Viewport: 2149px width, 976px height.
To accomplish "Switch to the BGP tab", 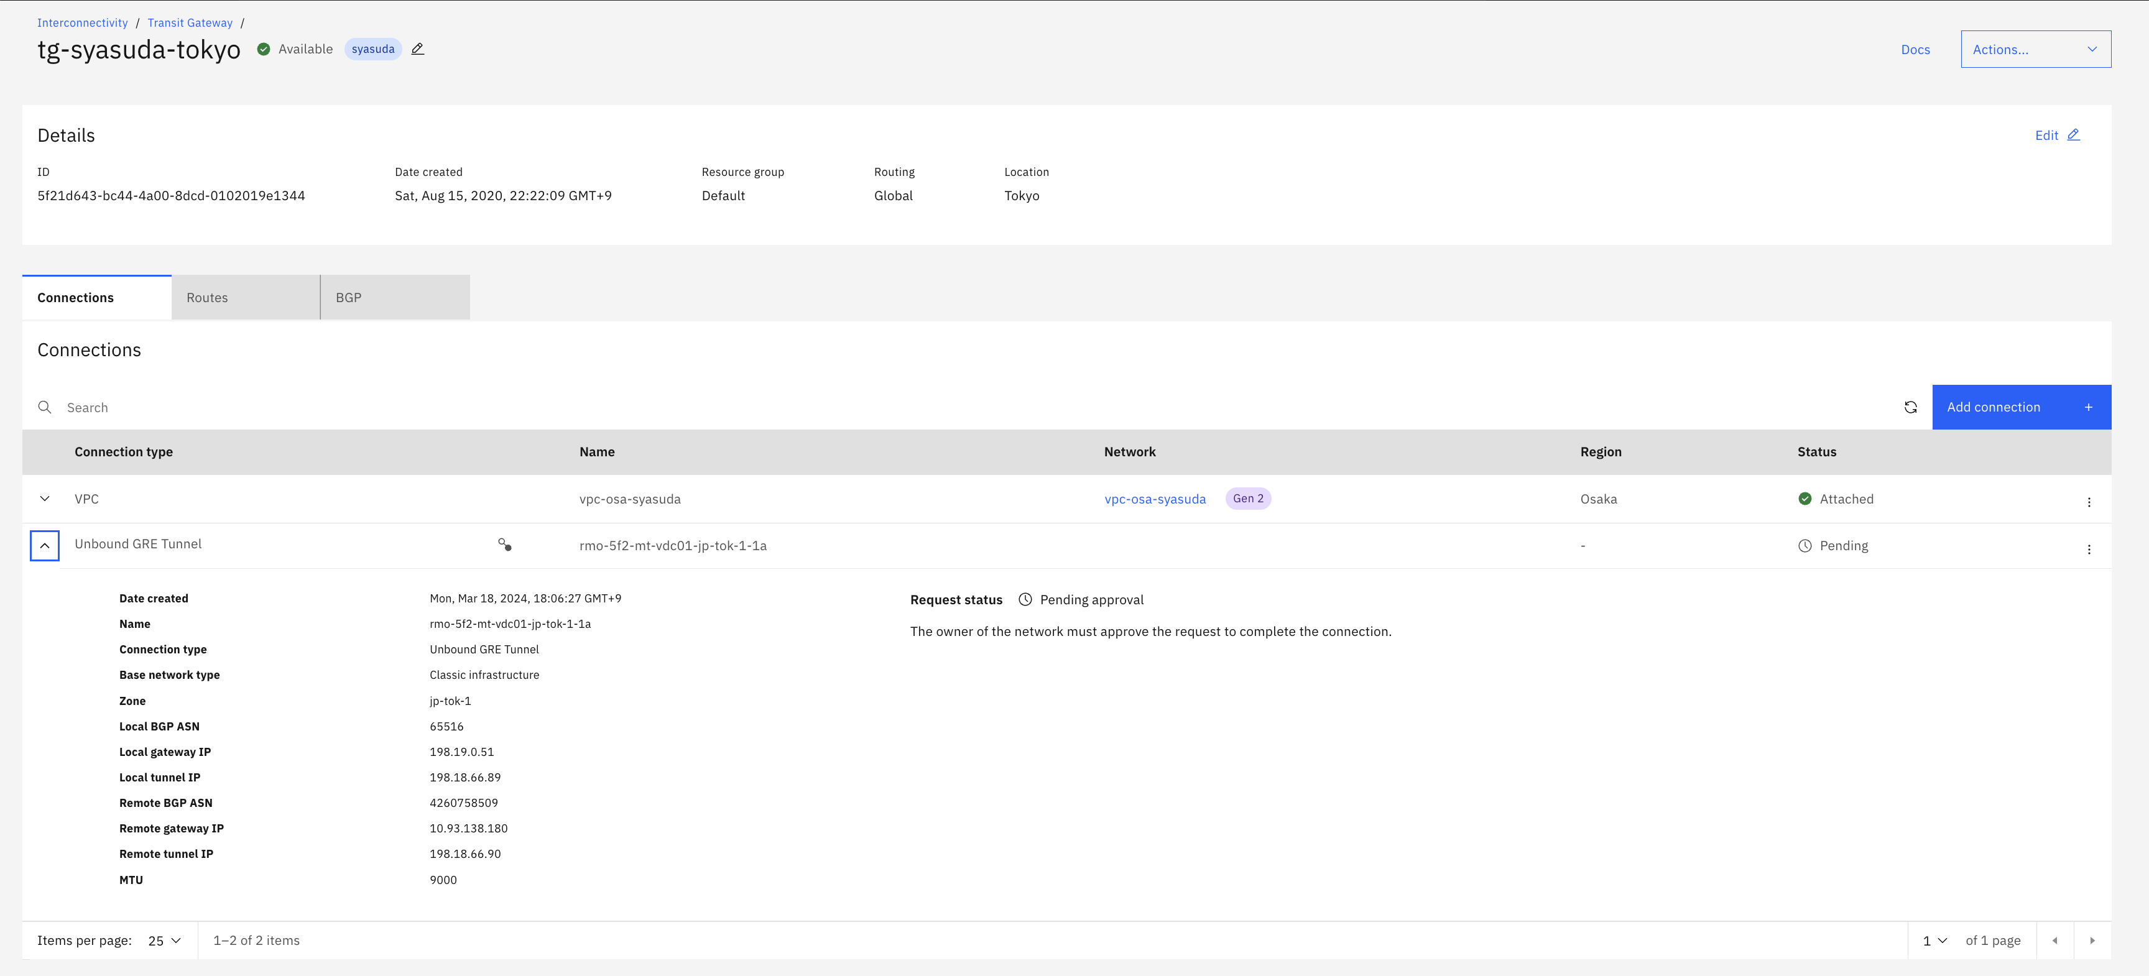I will point(395,298).
